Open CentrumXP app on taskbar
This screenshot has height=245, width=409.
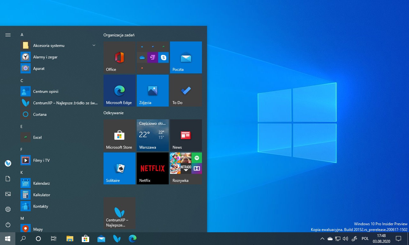[x=117, y=239]
